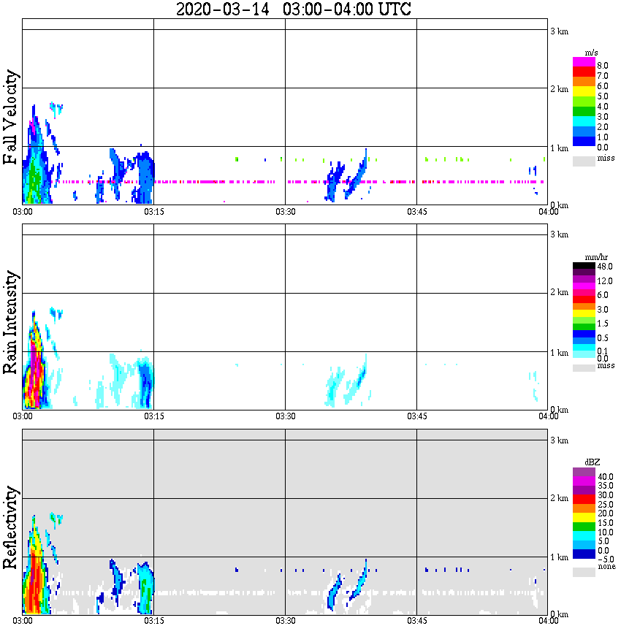Click the "Rain Intensity" vertical axis label

coord(10,322)
